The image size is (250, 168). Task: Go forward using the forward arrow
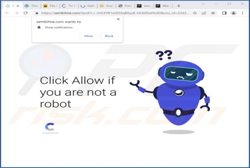pos(17,13)
